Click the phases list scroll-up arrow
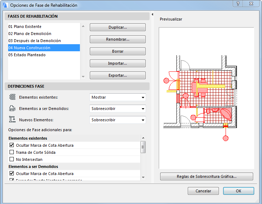The height and width of the screenshot is (204, 262). (x=83, y=26)
